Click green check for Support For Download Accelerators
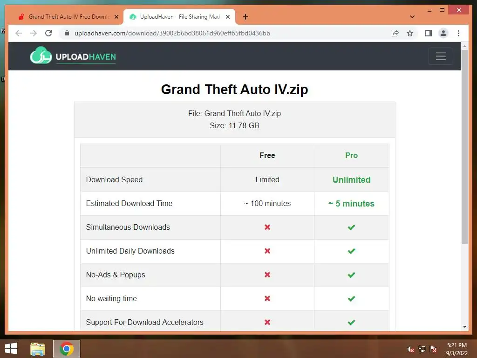Viewport: 477px width, 358px height. 351,322
